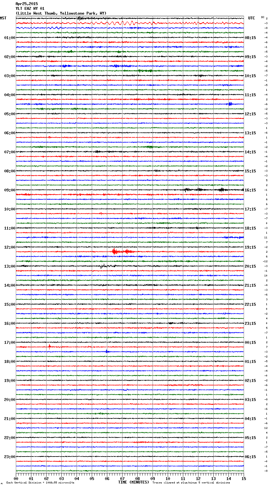Image resolution: width=269 pixels, height=487 pixels.
Task: Click the blue burst near minute 14 after 04:00
Action: coord(230,104)
